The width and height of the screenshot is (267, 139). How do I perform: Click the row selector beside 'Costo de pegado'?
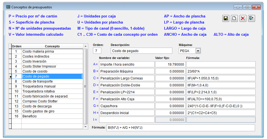click(x=10, y=76)
